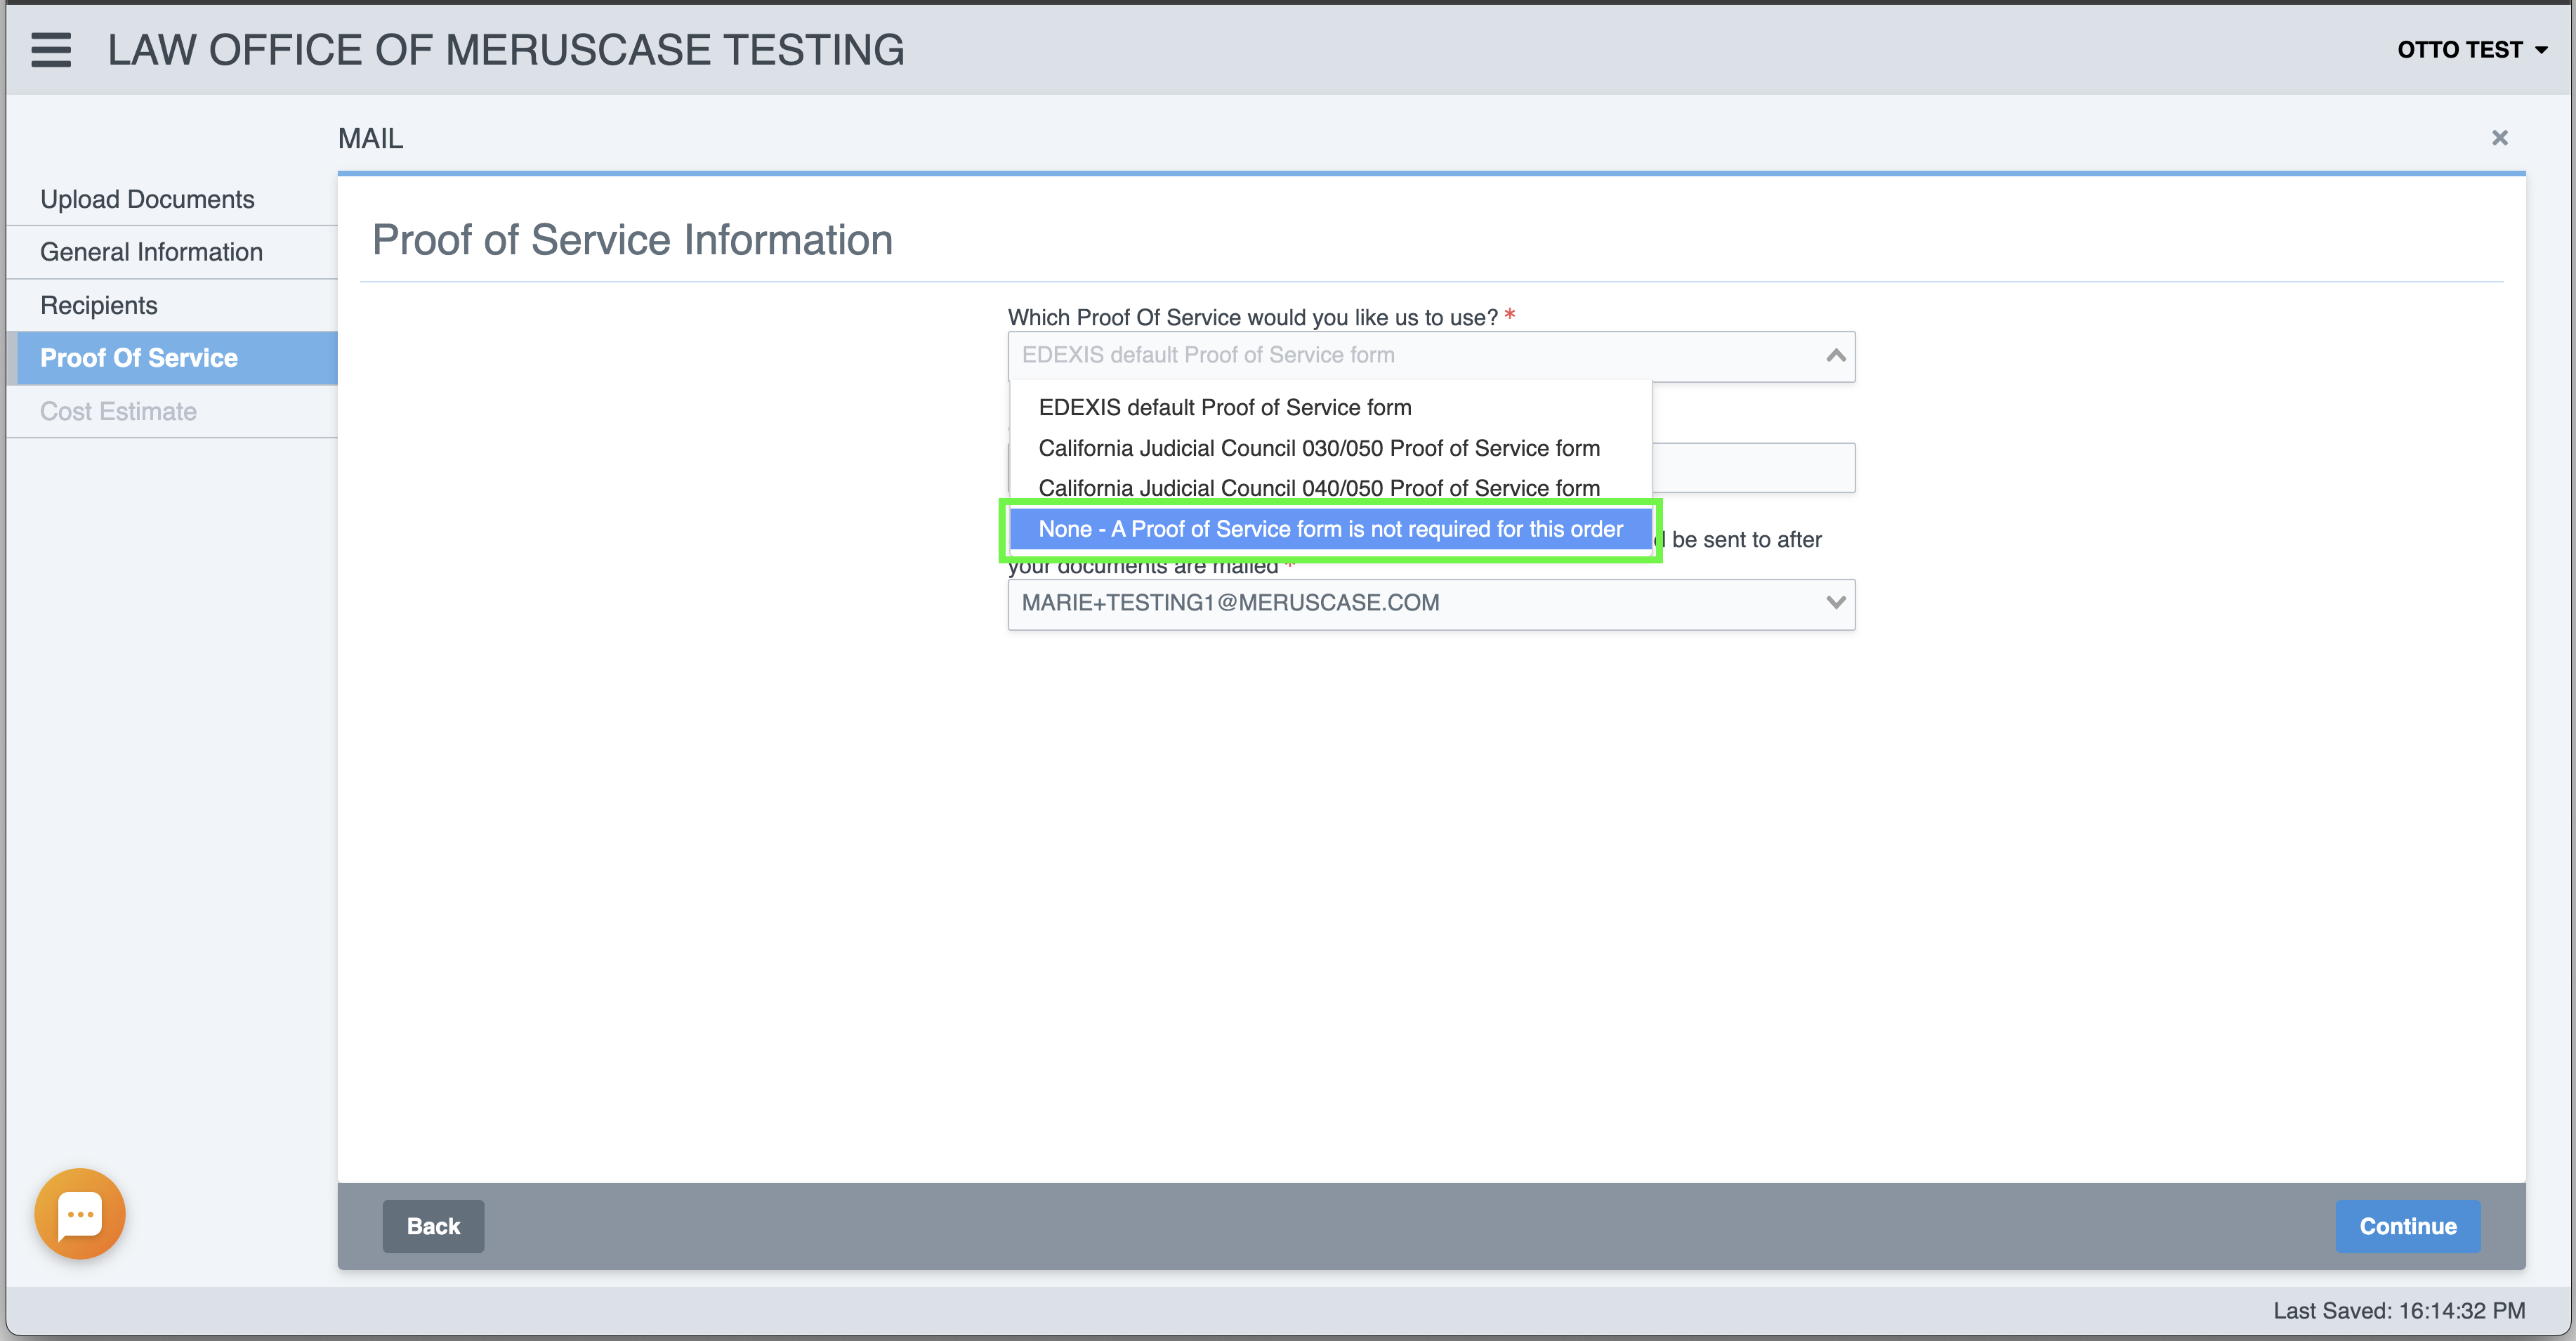Click the Law Office of MerusCase Testing title
This screenshot has width=2576, height=1341.
click(x=506, y=50)
